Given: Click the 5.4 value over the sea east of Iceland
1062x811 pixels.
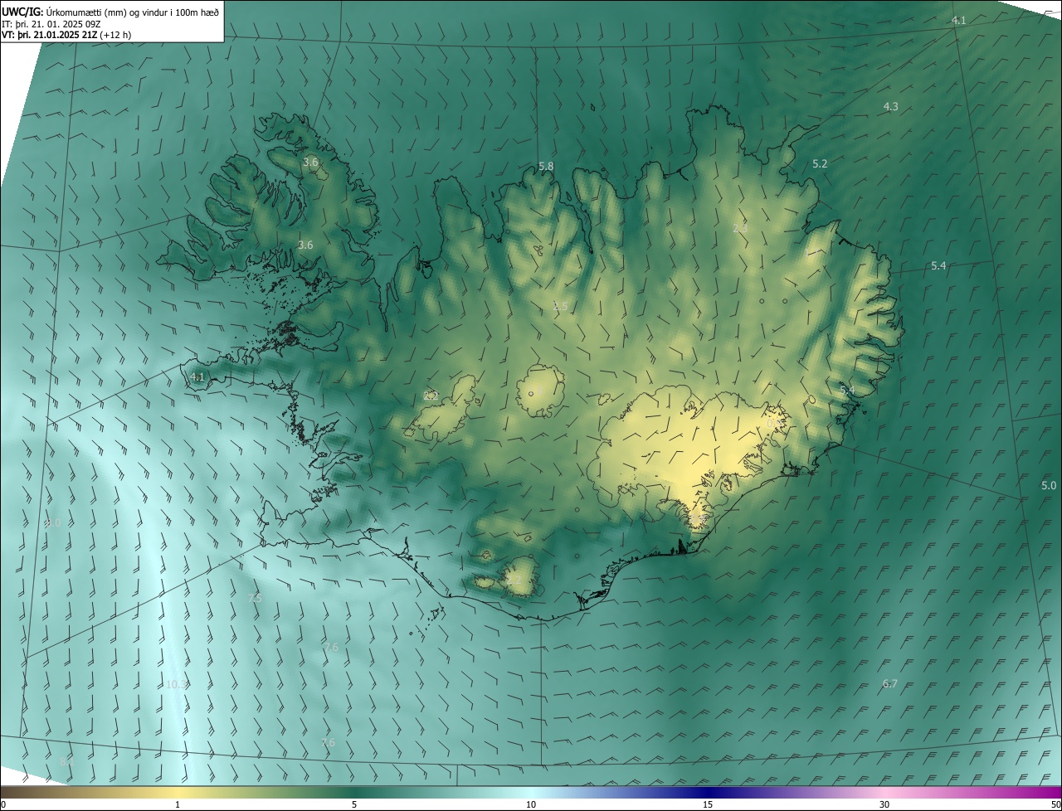Looking at the screenshot, I should [938, 266].
